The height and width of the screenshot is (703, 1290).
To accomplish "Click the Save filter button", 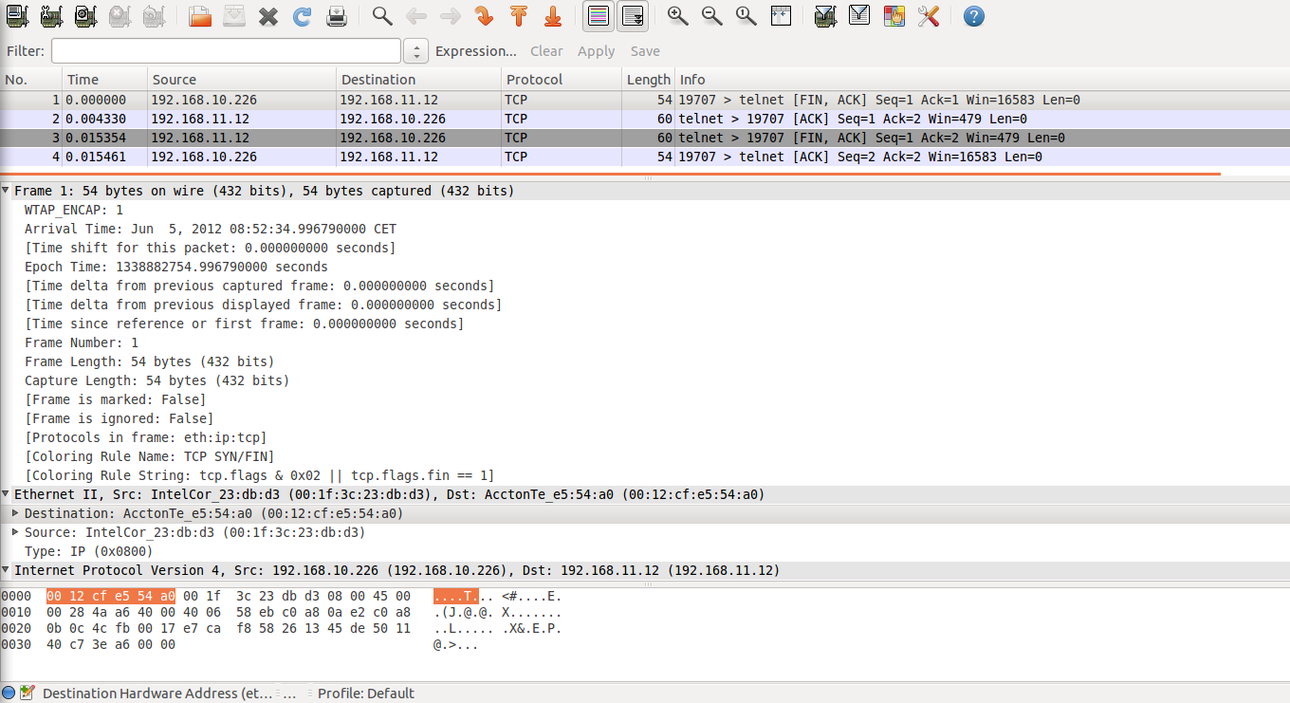I will 645,51.
